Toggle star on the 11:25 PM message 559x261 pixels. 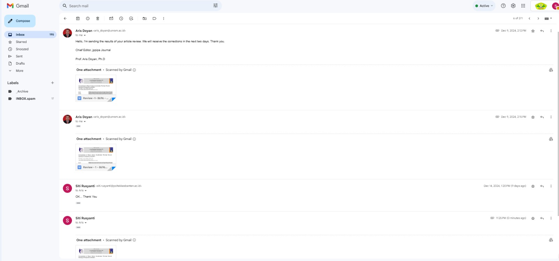[x=533, y=218]
